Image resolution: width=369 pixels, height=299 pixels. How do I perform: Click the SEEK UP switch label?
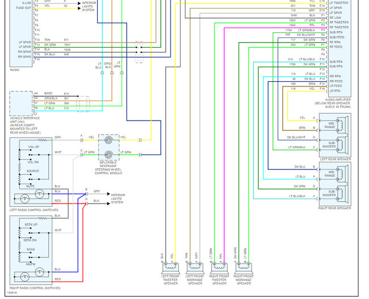tap(31, 225)
